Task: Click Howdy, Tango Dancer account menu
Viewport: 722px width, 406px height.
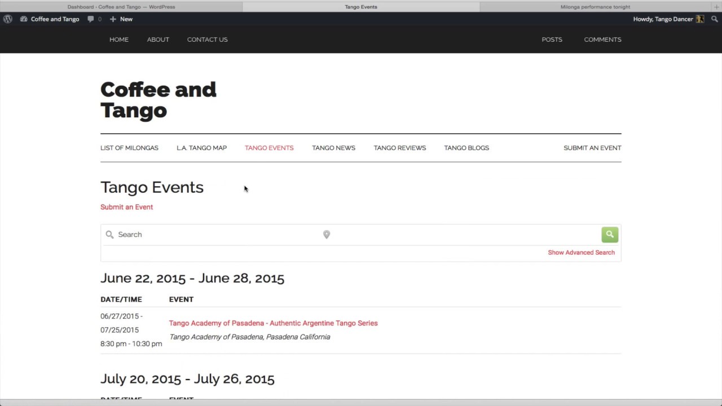Action: [668, 19]
